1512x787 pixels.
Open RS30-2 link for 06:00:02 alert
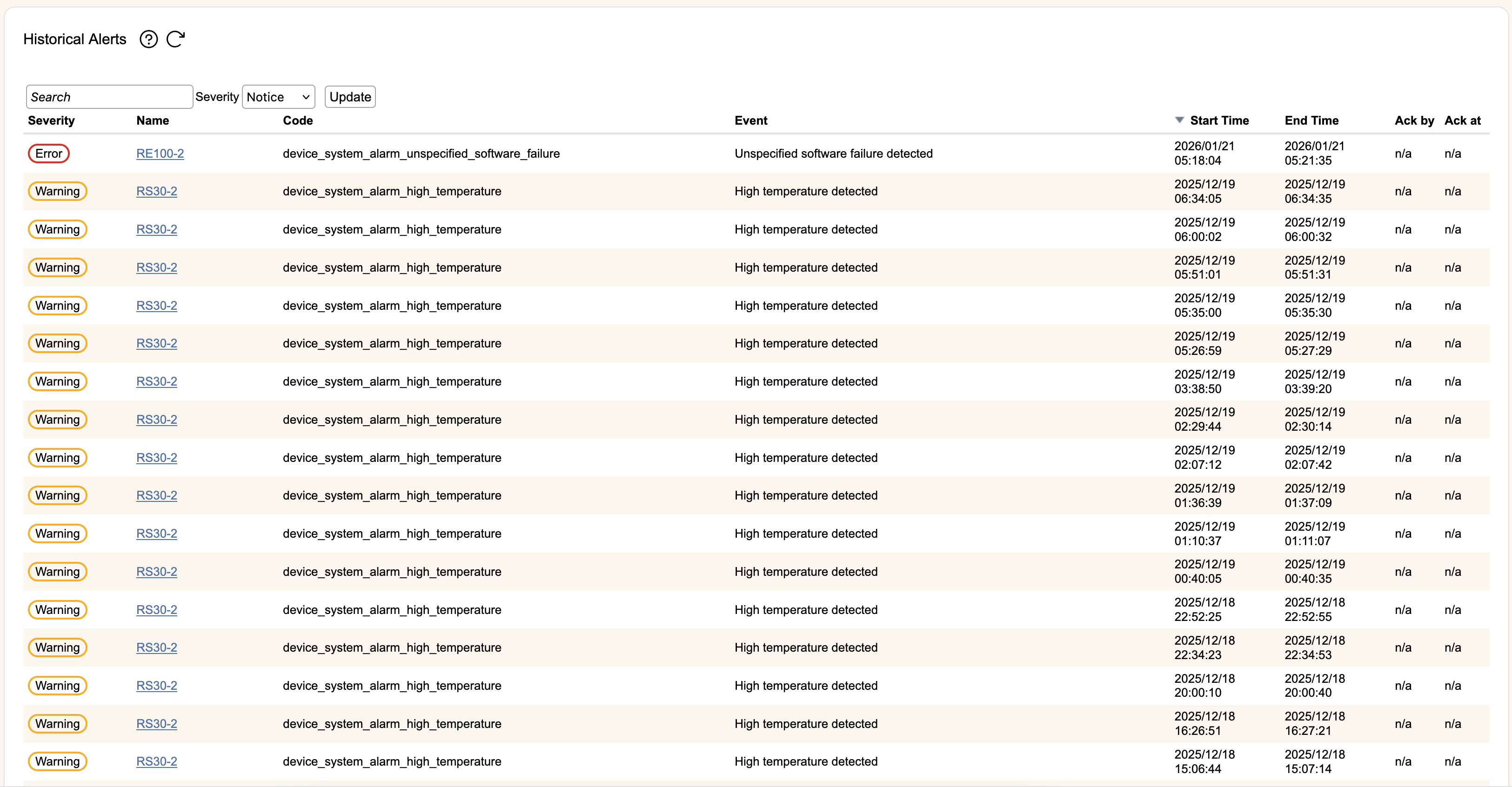point(157,229)
